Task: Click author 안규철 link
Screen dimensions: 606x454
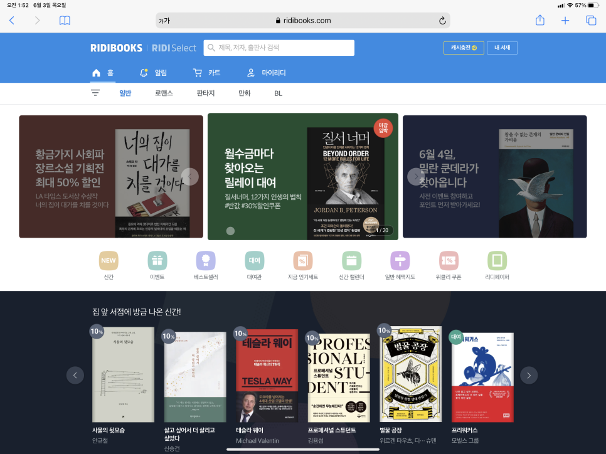Action: [x=100, y=440]
